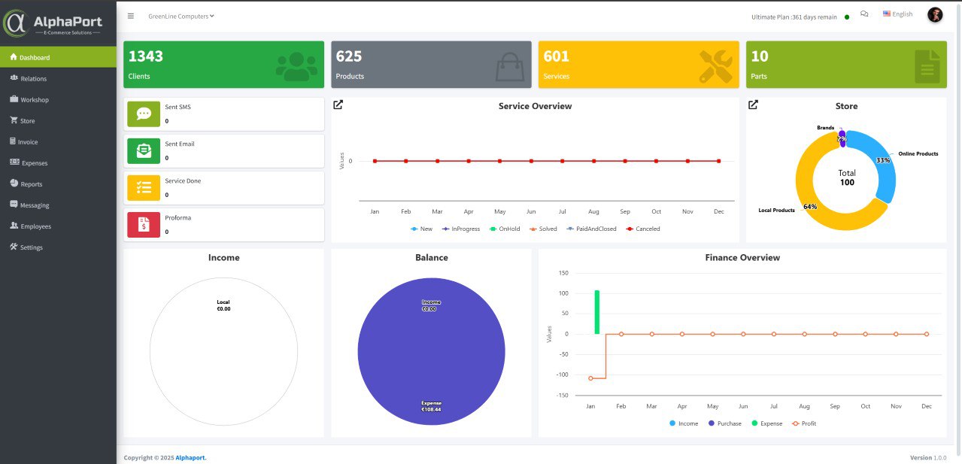Go to Invoice in the sidebar

(28, 141)
